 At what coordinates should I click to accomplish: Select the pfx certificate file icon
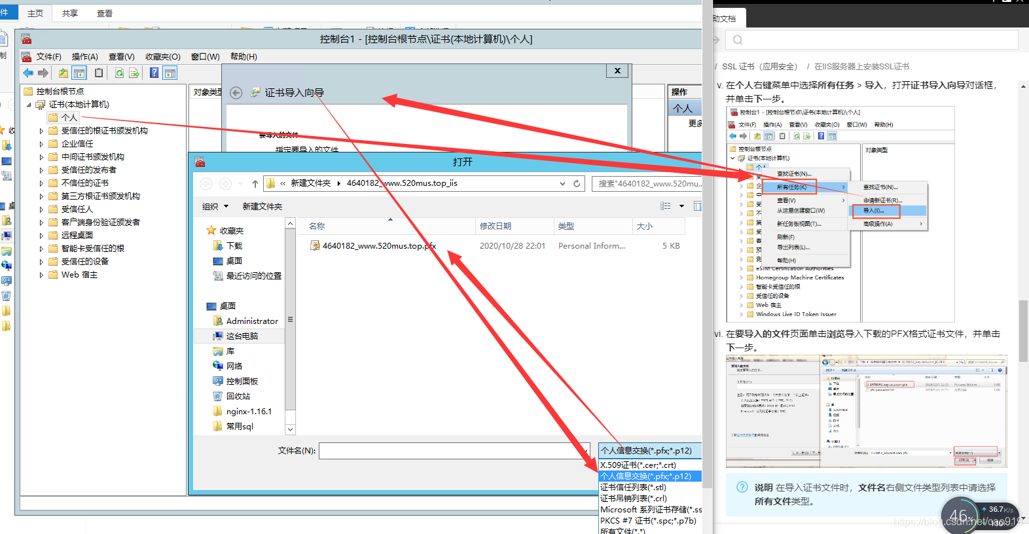pyautogui.click(x=315, y=246)
